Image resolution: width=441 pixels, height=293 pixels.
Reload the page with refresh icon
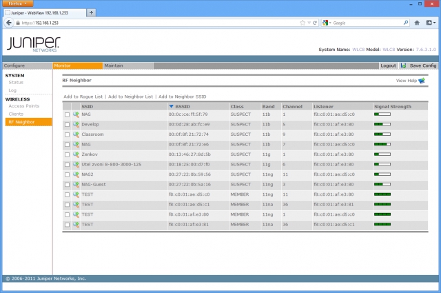tap(315, 23)
